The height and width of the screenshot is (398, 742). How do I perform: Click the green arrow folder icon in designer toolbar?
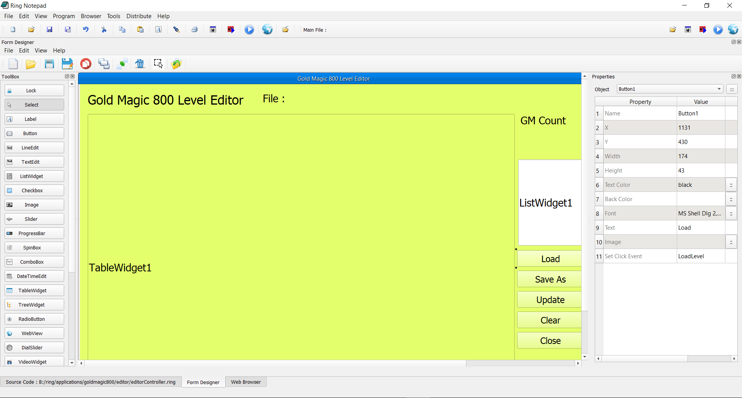point(177,64)
